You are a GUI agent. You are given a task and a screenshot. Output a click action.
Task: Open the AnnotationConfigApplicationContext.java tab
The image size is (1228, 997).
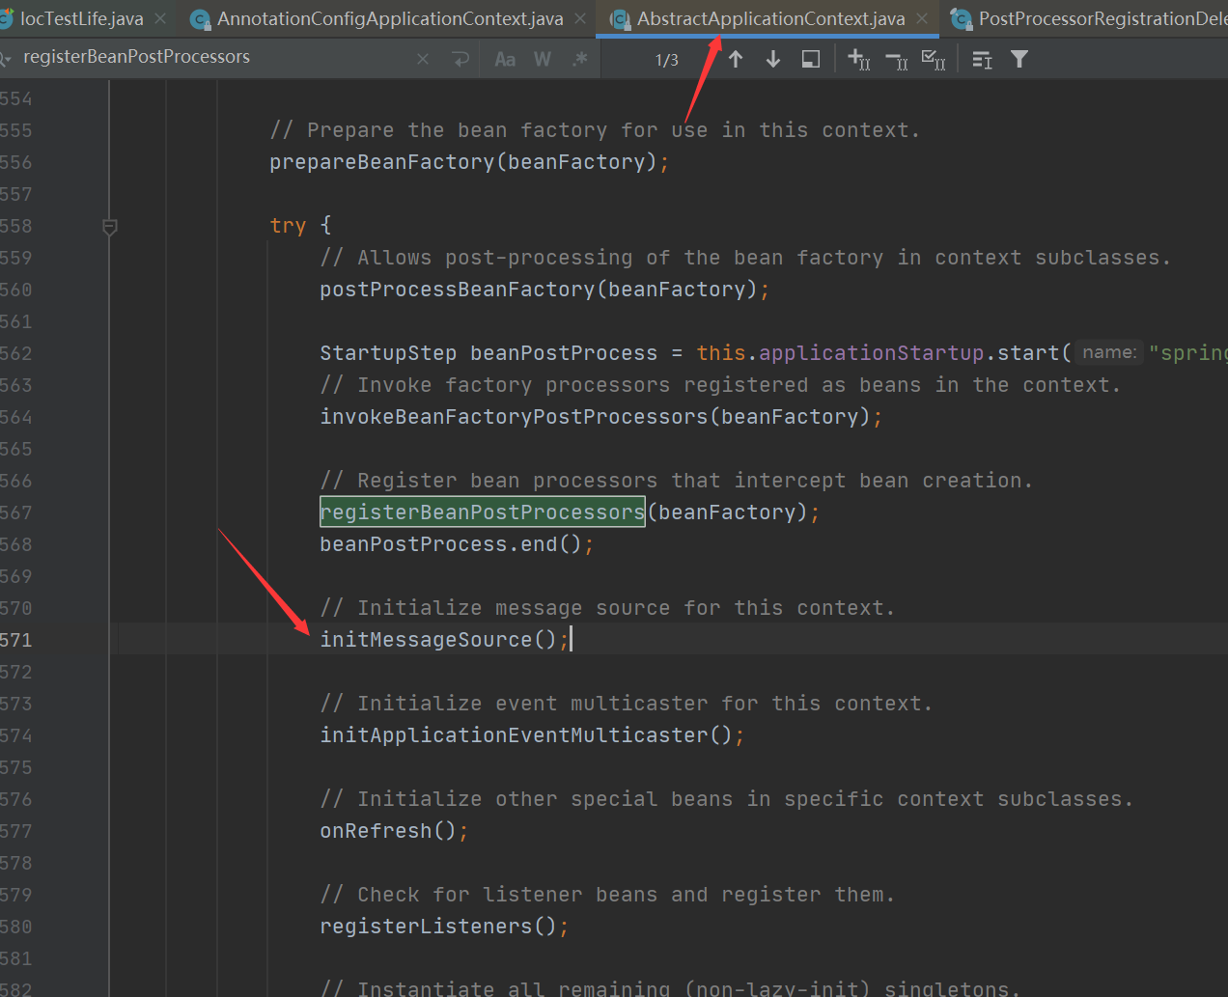[390, 18]
